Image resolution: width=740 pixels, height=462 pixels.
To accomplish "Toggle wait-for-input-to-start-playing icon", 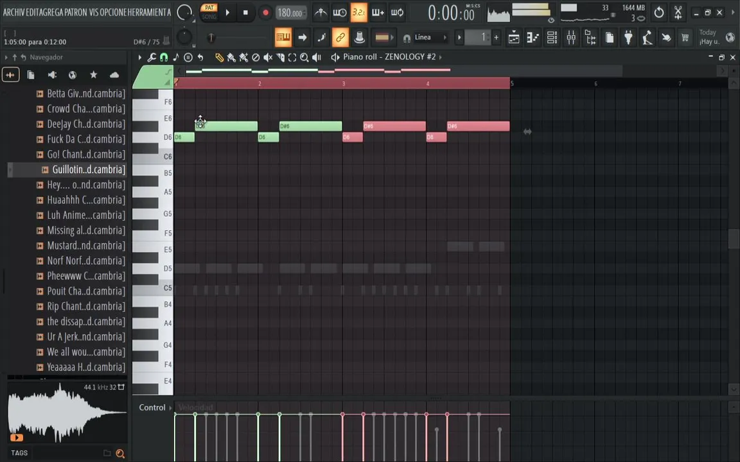I will point(339,13).
